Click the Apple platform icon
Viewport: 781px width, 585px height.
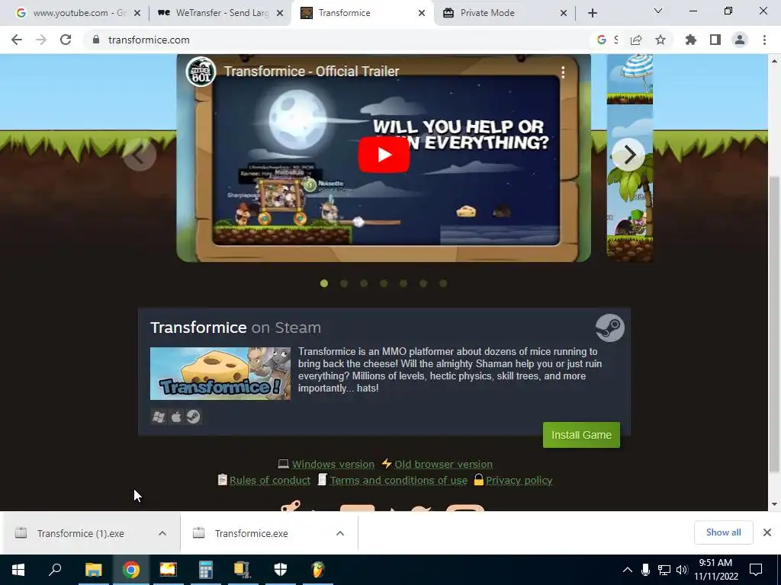pyautogui.click(x=176, y=417)
